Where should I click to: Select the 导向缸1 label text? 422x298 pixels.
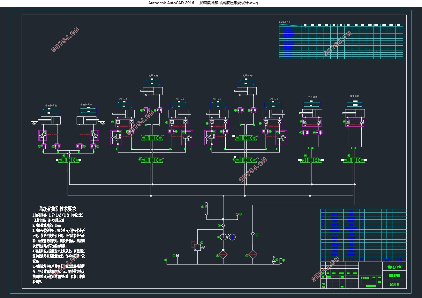[x=123, y=99]
